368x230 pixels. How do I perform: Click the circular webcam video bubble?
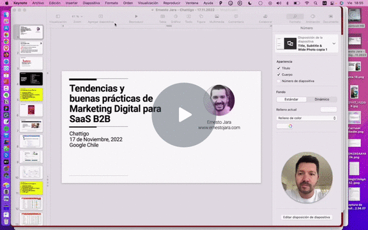[307, 178]
